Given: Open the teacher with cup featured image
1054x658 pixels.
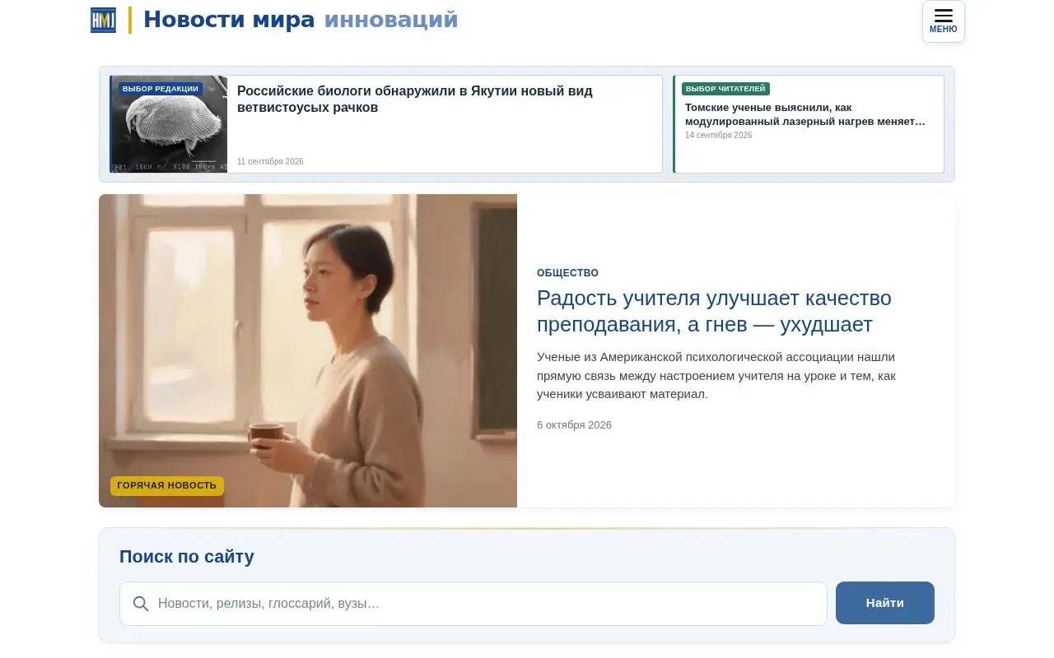Looking at the screenshot, I should tap(308, 350).
